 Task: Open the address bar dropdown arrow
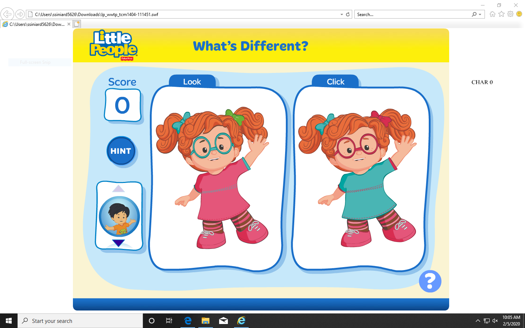tap(342, 15)
